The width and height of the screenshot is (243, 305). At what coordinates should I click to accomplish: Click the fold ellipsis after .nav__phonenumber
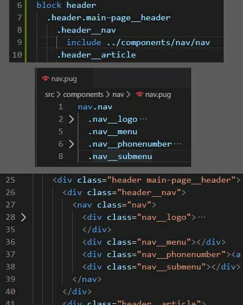[178, 144]
